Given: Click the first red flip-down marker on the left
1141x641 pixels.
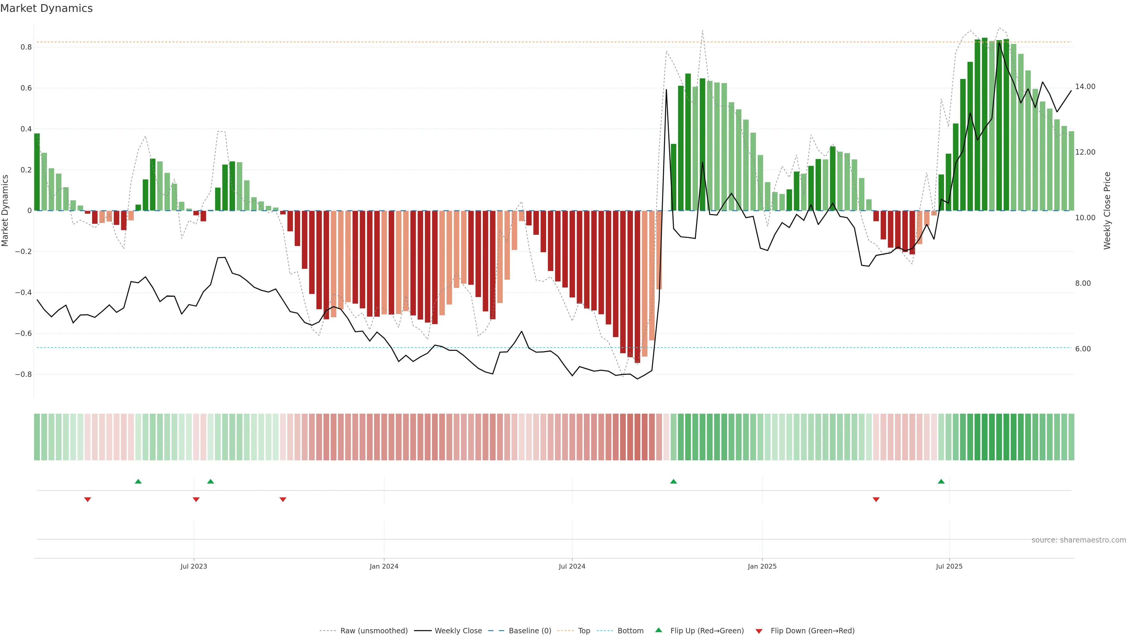Looking at the screenshot, I should (x=87, y=499).
